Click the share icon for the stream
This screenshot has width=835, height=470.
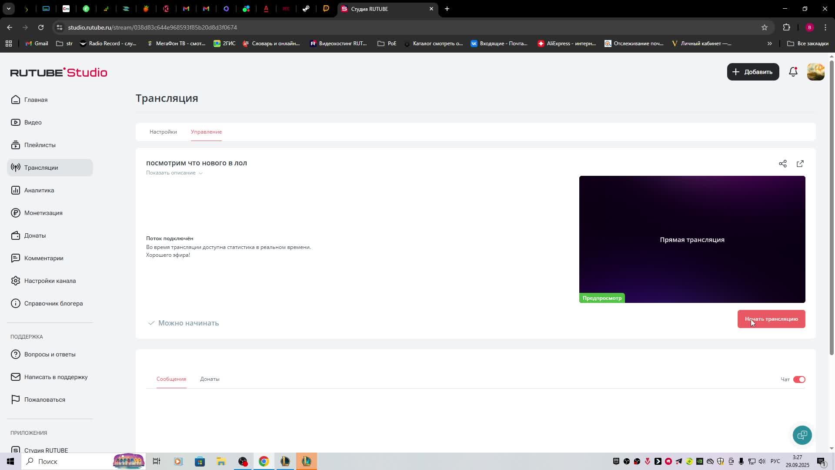pos(782,164)
